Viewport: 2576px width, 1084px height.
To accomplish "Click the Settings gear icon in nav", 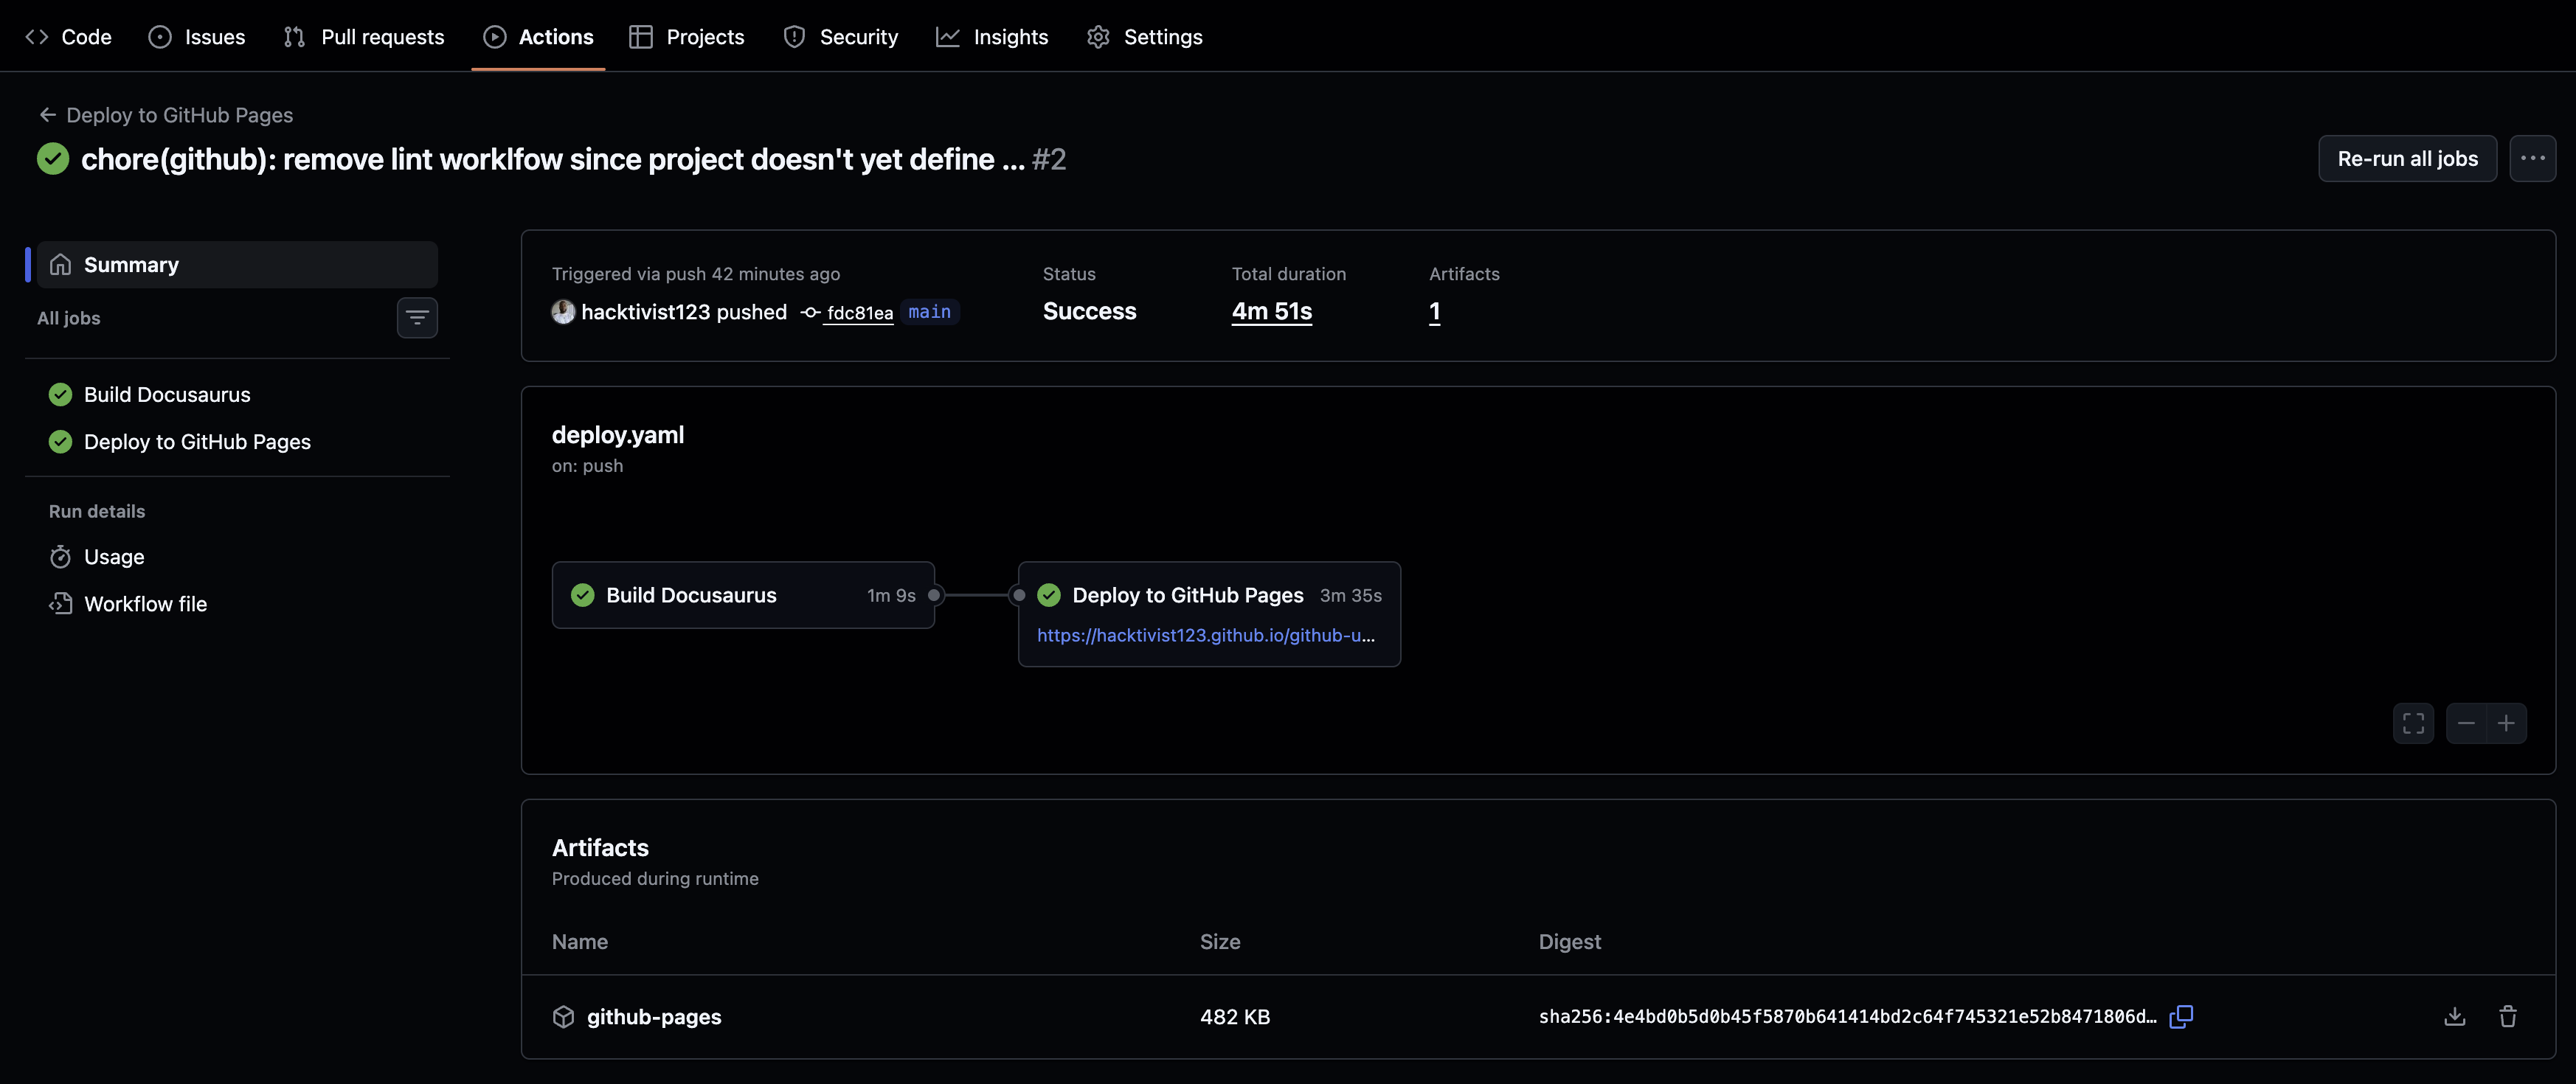I will tap(1098, 37).
